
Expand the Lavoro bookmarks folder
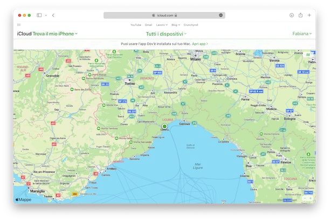pos(162,25)
